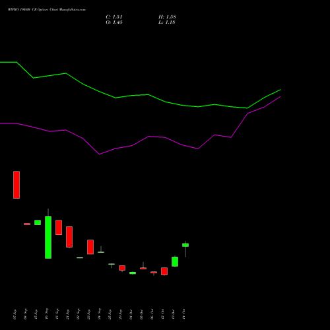The width and height of the screenshot is (330, 330).
Task: Click the "01 Oct" date label
Action: point(131,314)
